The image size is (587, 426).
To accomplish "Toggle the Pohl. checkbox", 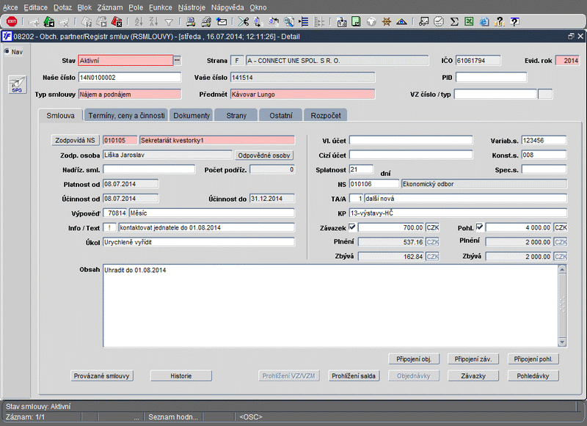I will (x=479, y=227).
